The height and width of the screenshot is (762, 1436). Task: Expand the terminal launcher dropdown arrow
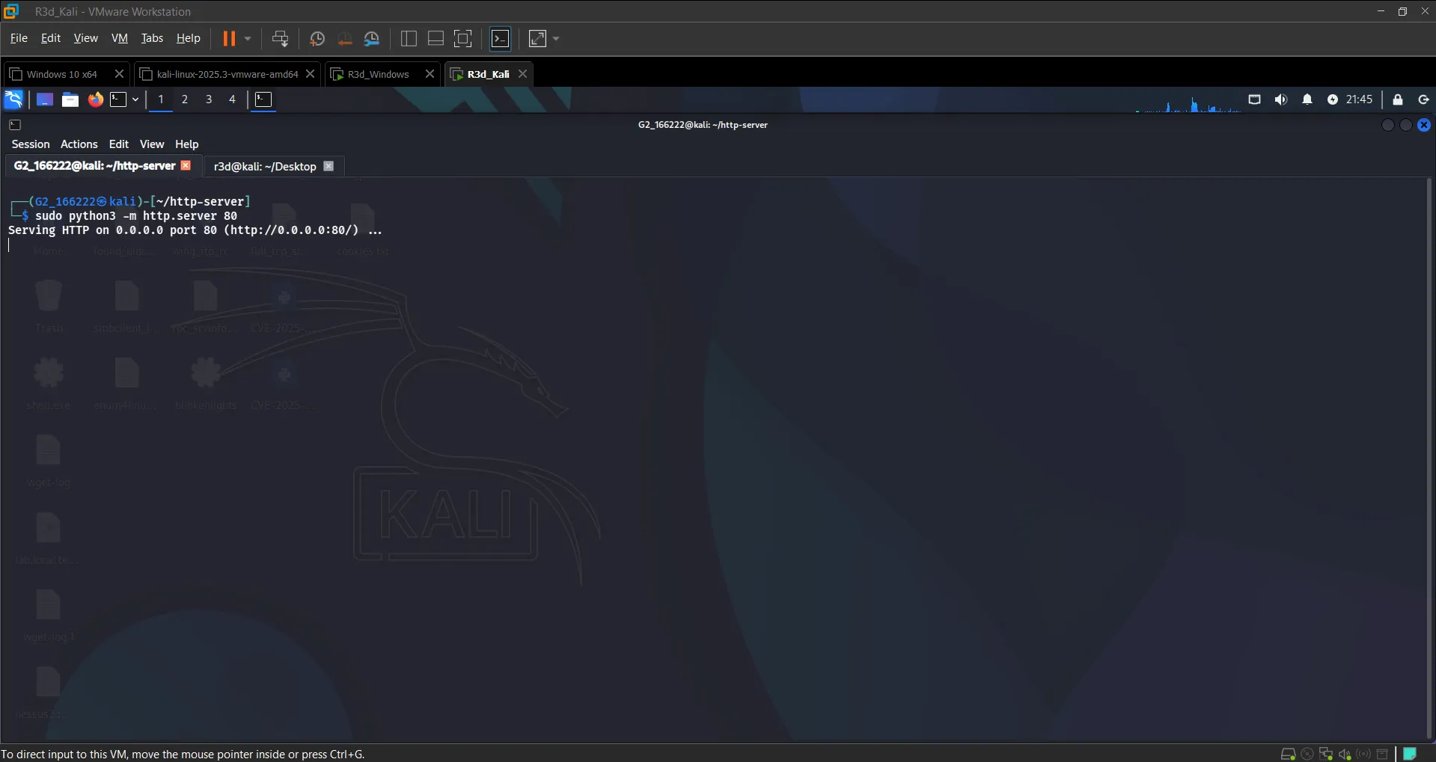tap(135, 99)
